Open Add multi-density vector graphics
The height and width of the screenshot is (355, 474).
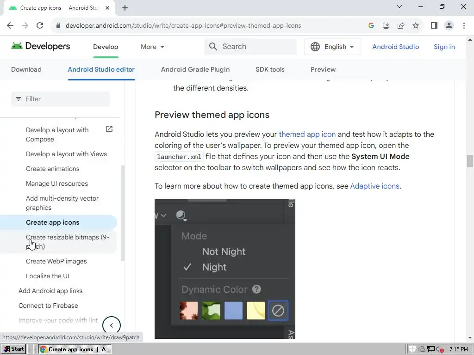[x=62, y=203]
